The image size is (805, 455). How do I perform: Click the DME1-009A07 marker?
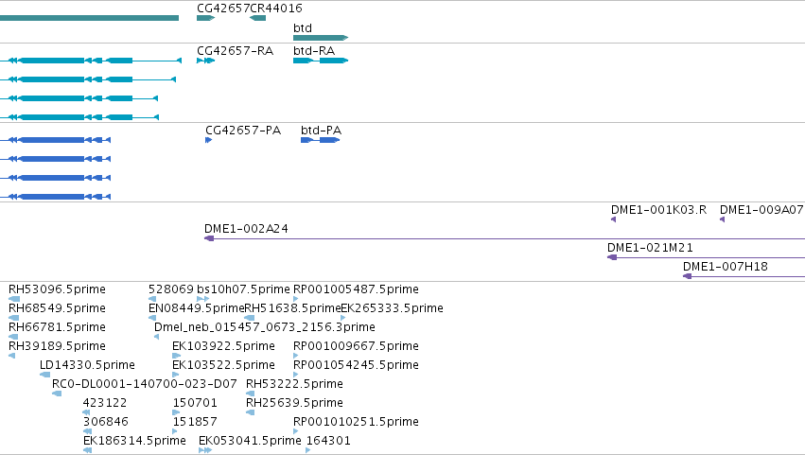722,219
